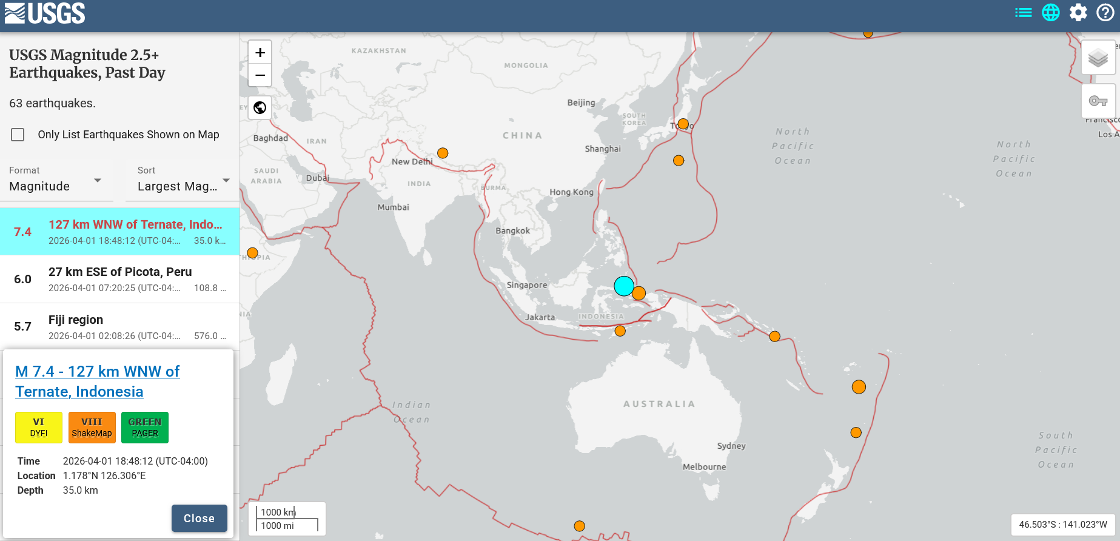Enable Only List Earthquakes Shown on Map
1120x541 pixels.
18,135
